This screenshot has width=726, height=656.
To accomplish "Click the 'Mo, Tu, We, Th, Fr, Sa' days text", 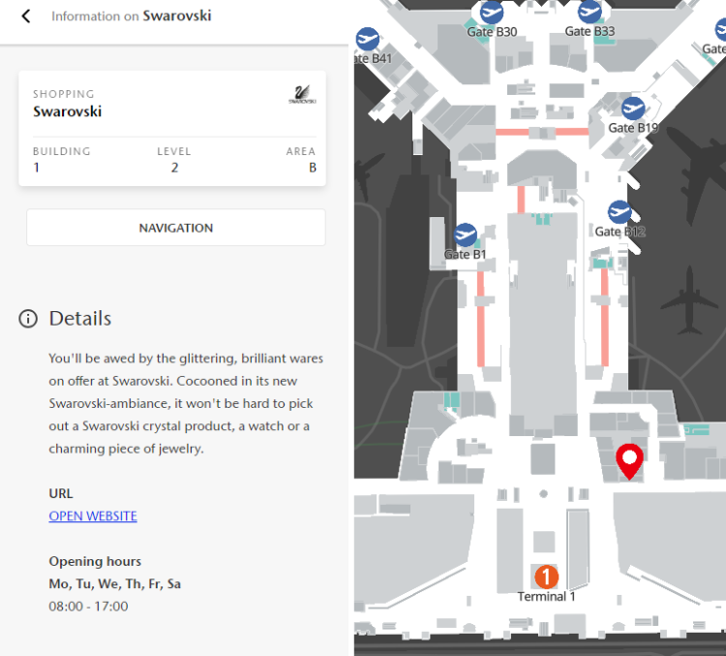I will 115,583.
